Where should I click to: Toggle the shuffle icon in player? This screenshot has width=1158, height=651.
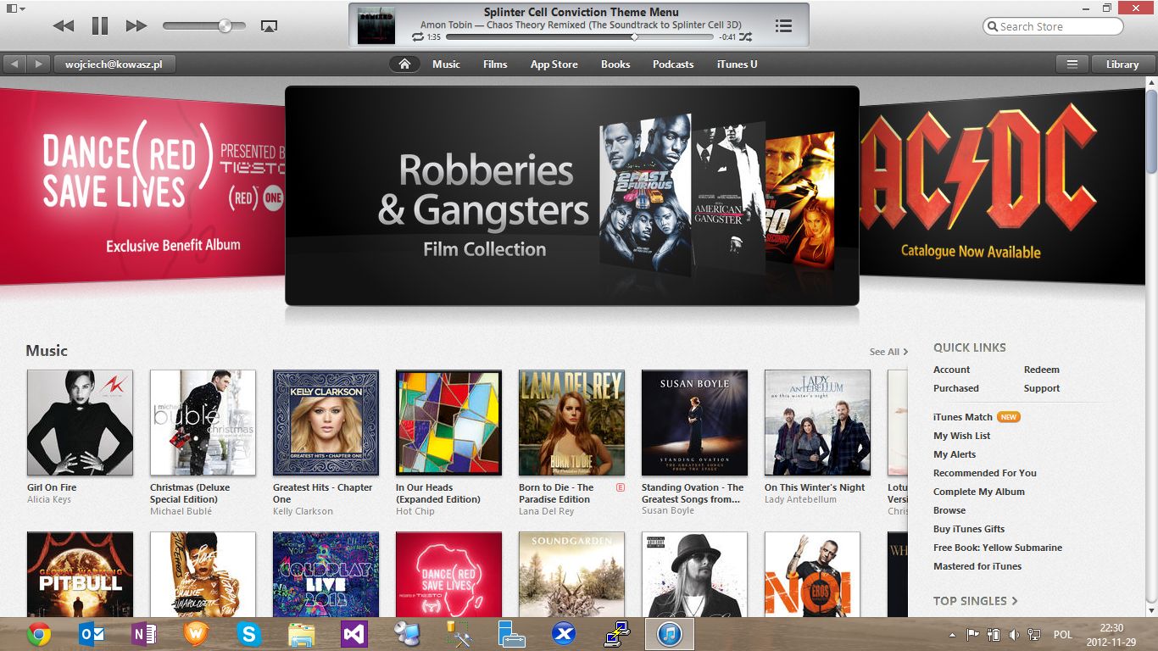(x=745, y=37)
